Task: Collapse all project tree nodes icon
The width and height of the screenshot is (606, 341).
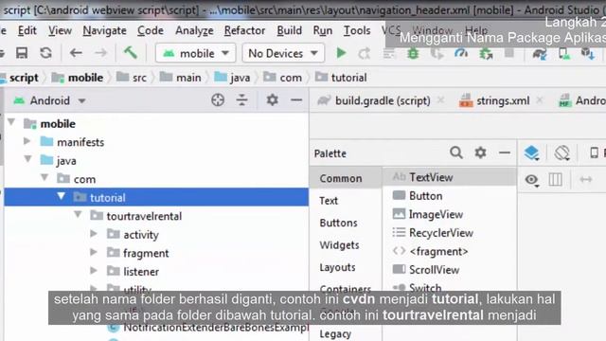Action: point(242,100)
